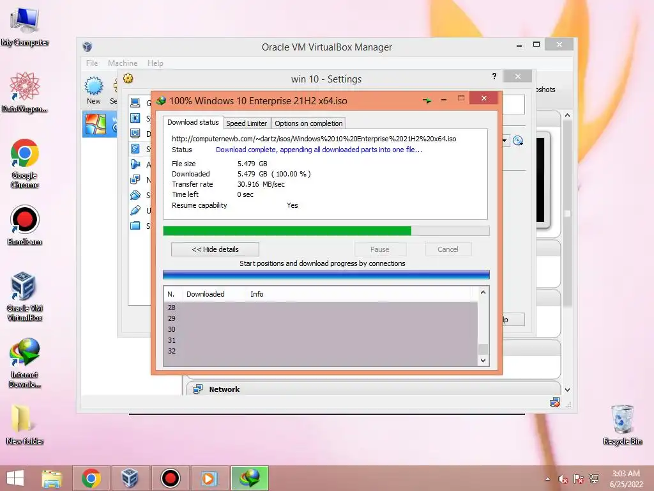Open System settings category icon
The width and height of the screenshot is (654, 491).
tap(135, 118)
